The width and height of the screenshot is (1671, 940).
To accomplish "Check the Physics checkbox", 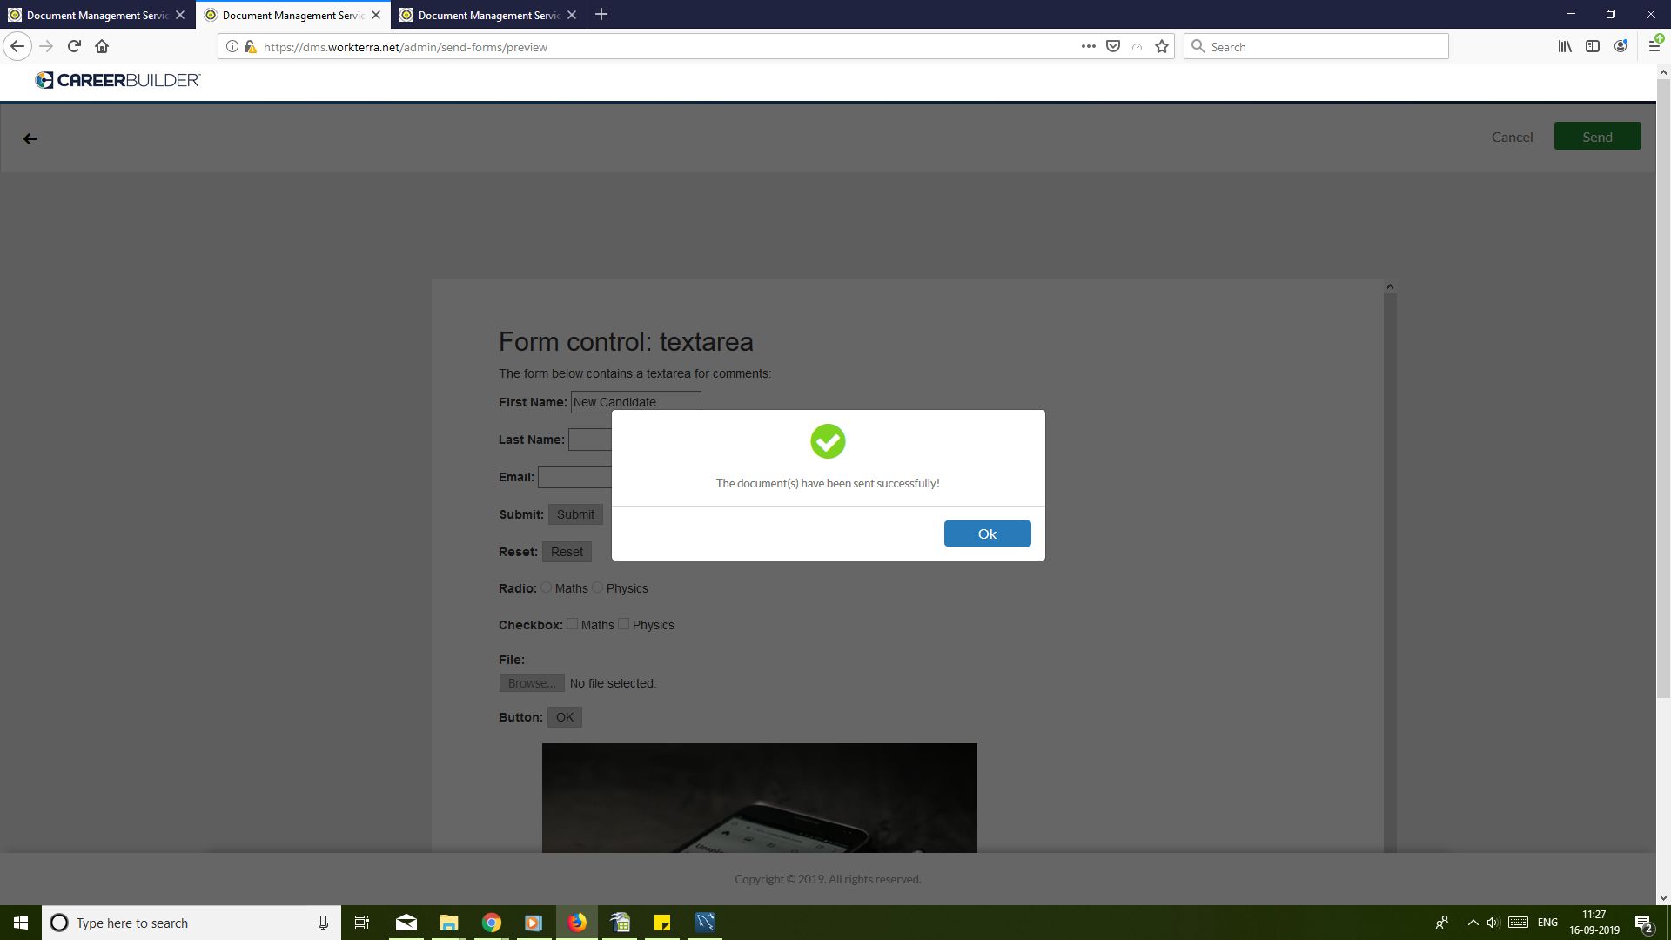I will [x=624, y=624].
